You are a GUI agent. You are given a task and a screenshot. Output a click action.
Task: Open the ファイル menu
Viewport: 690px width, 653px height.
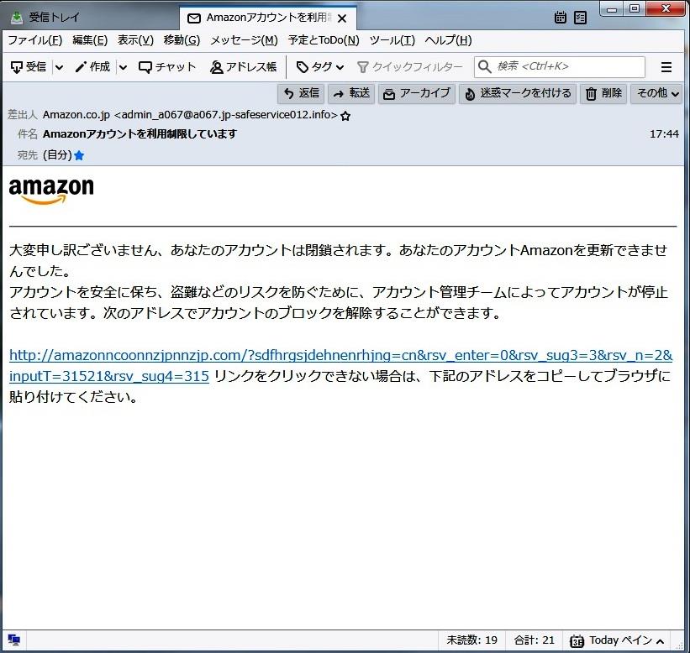tap(34, 40)
